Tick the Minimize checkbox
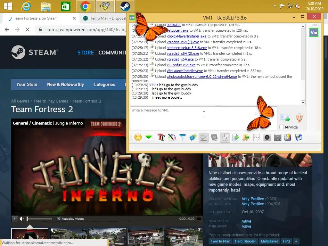The image size is (328, 246). point(282,127)
